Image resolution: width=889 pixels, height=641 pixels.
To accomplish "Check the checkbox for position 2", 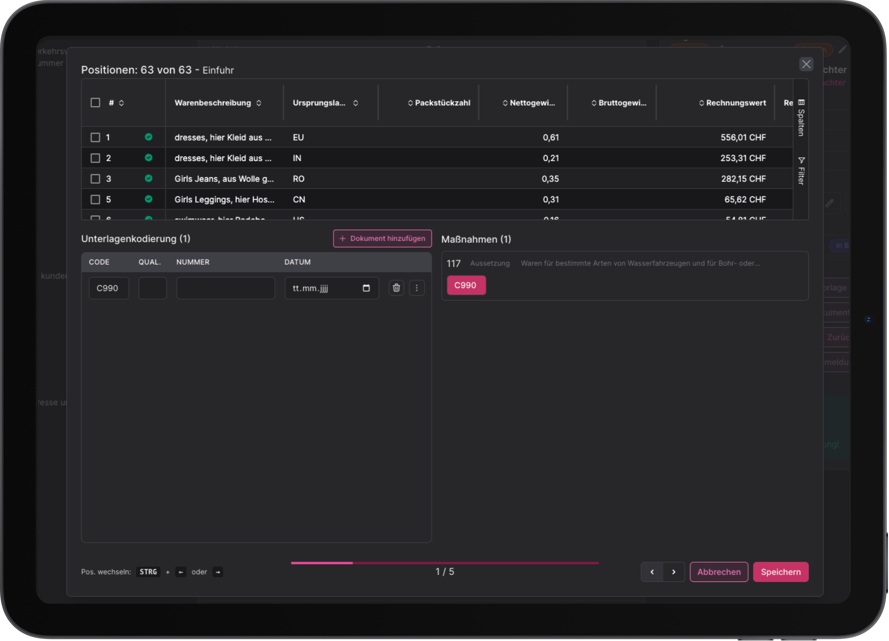I will click(95, 159).
